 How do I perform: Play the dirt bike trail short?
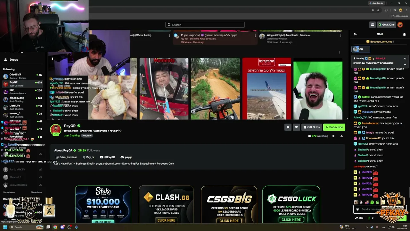coord(215,89)
